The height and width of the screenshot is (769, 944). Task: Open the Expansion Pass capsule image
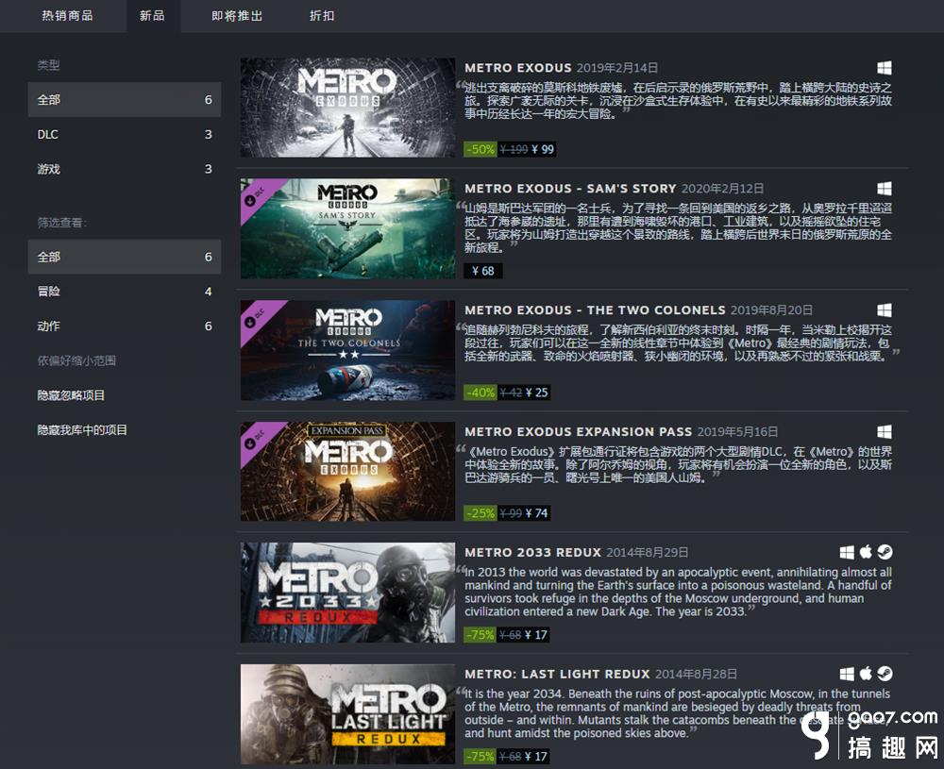point(347,471)
